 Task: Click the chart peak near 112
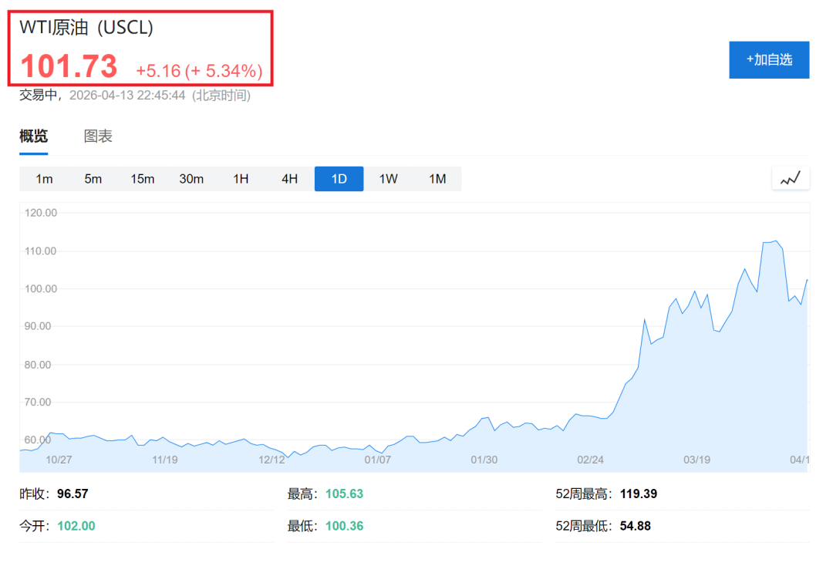(774, 241)
